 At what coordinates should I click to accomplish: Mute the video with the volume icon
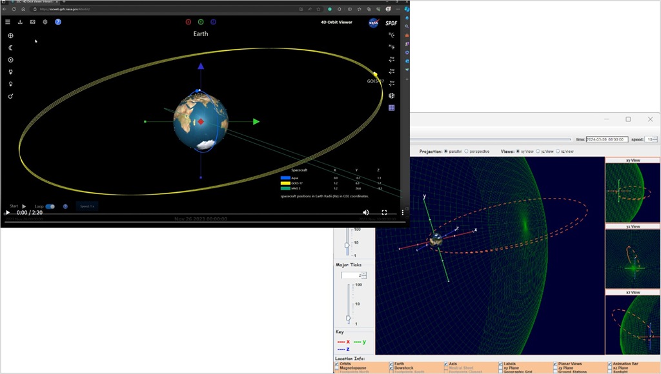(366, 212)
